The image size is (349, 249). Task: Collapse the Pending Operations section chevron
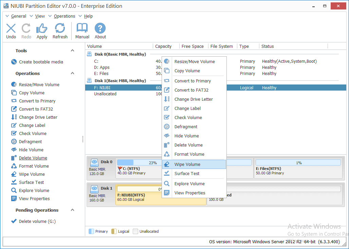point(72,210)
